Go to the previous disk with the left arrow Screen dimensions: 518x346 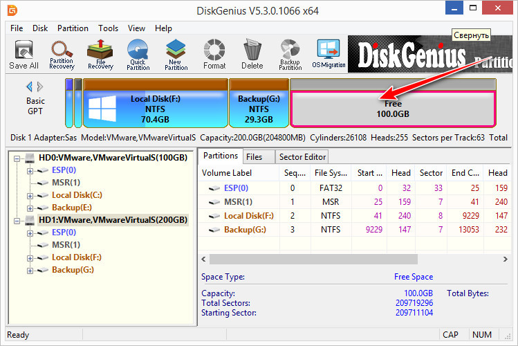(x=30, y=87)
